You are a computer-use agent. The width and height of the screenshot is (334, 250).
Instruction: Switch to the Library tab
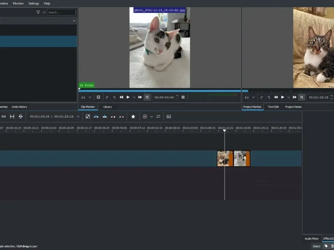107,107
